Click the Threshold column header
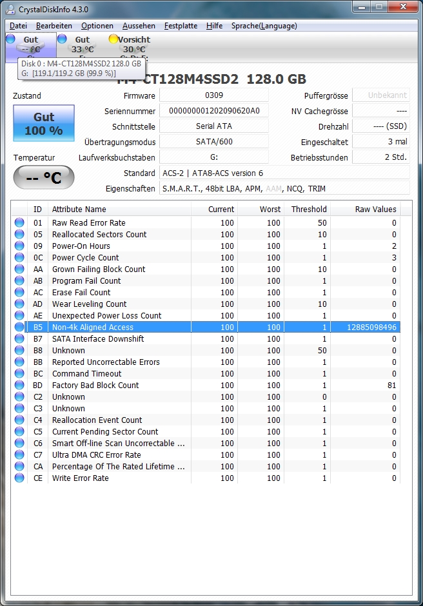The width and height of the screenshot is (423, 606). [307, 210]
